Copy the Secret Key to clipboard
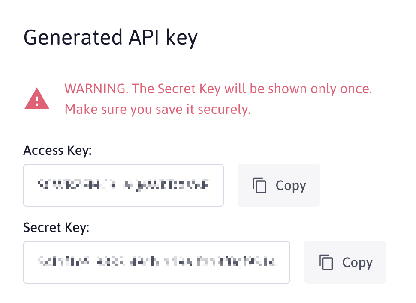This screenshot has height=303, width=416. (345, 262)
